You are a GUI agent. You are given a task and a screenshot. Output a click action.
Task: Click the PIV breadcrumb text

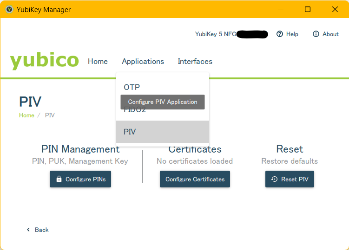point(50,115)
